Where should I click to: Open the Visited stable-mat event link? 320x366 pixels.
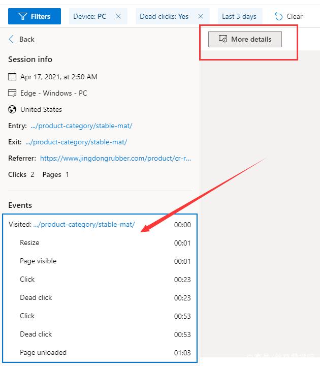pyautogui.click(x=84, y=224)
